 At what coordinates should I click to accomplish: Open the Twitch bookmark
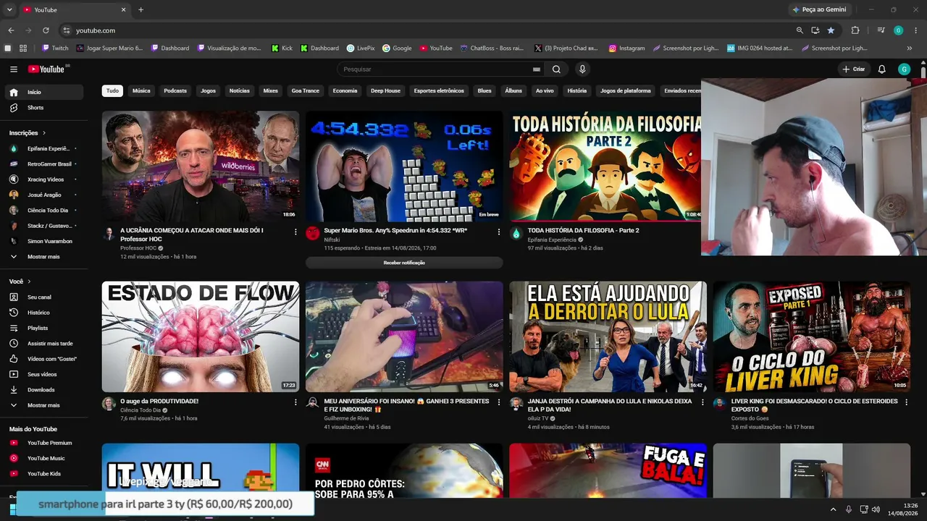[55, 48]
